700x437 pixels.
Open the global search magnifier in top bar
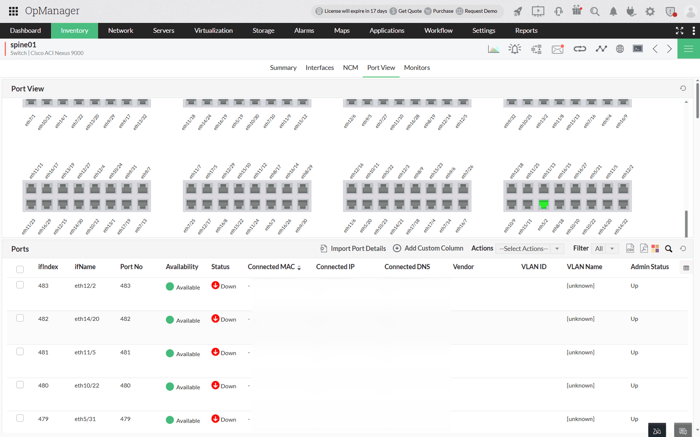point(595,11)
